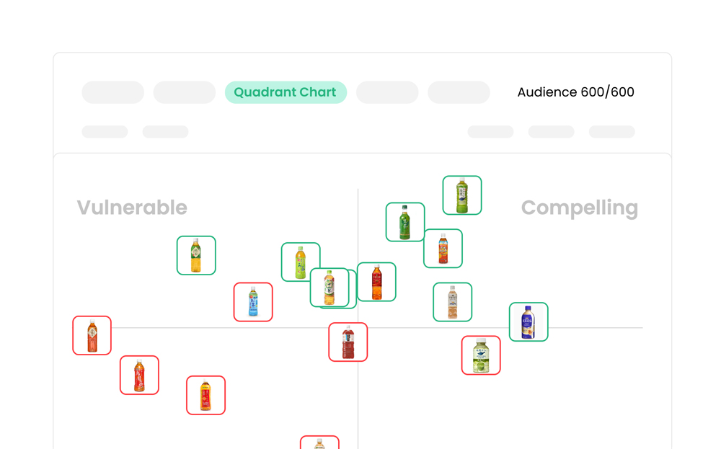Select the purple-capped blue and white bottle
721x449 pixels.
(528, 321)
